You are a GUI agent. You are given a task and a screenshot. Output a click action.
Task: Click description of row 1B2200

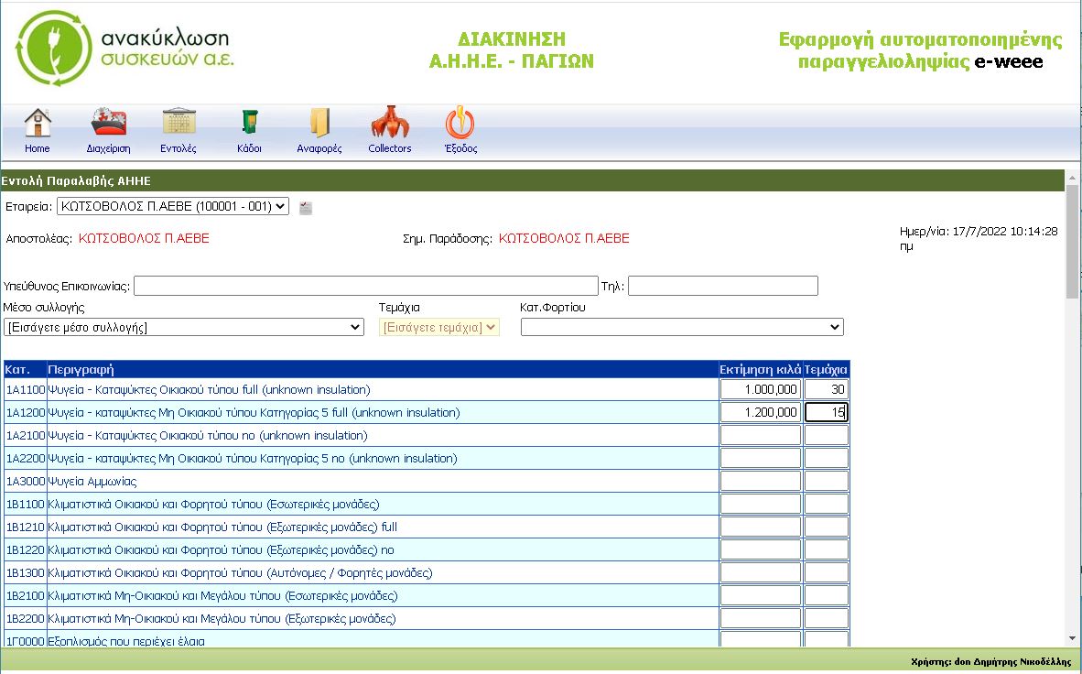click(222, 618)
